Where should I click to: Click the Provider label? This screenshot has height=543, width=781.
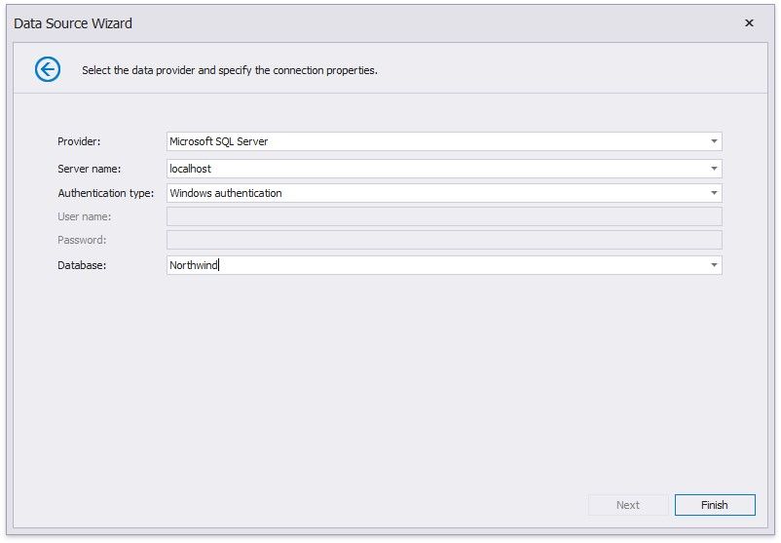tap(79, 141)
